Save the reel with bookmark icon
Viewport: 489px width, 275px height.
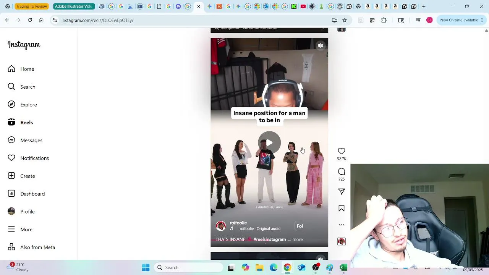click(x=342, y=209)
